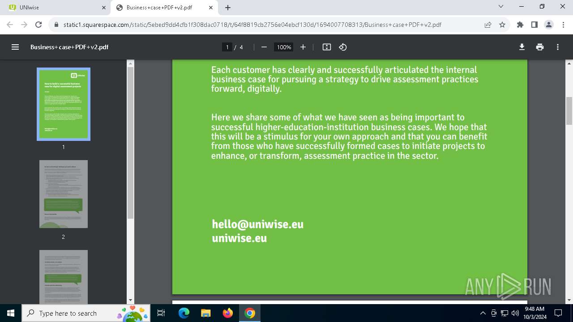Bookmark this tab with the star icon
The width and height of the screenshot is (573, 322).
(x=502, y=25)
